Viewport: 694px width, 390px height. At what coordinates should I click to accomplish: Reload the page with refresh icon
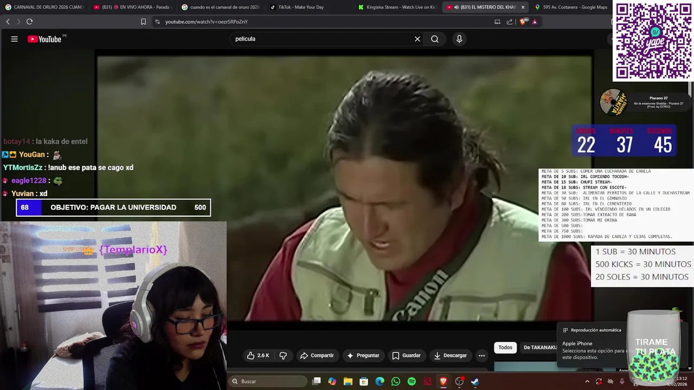click(x=29, y=22)
